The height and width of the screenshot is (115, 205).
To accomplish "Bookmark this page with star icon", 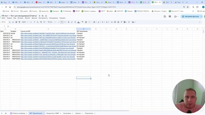I will point(188,7).
